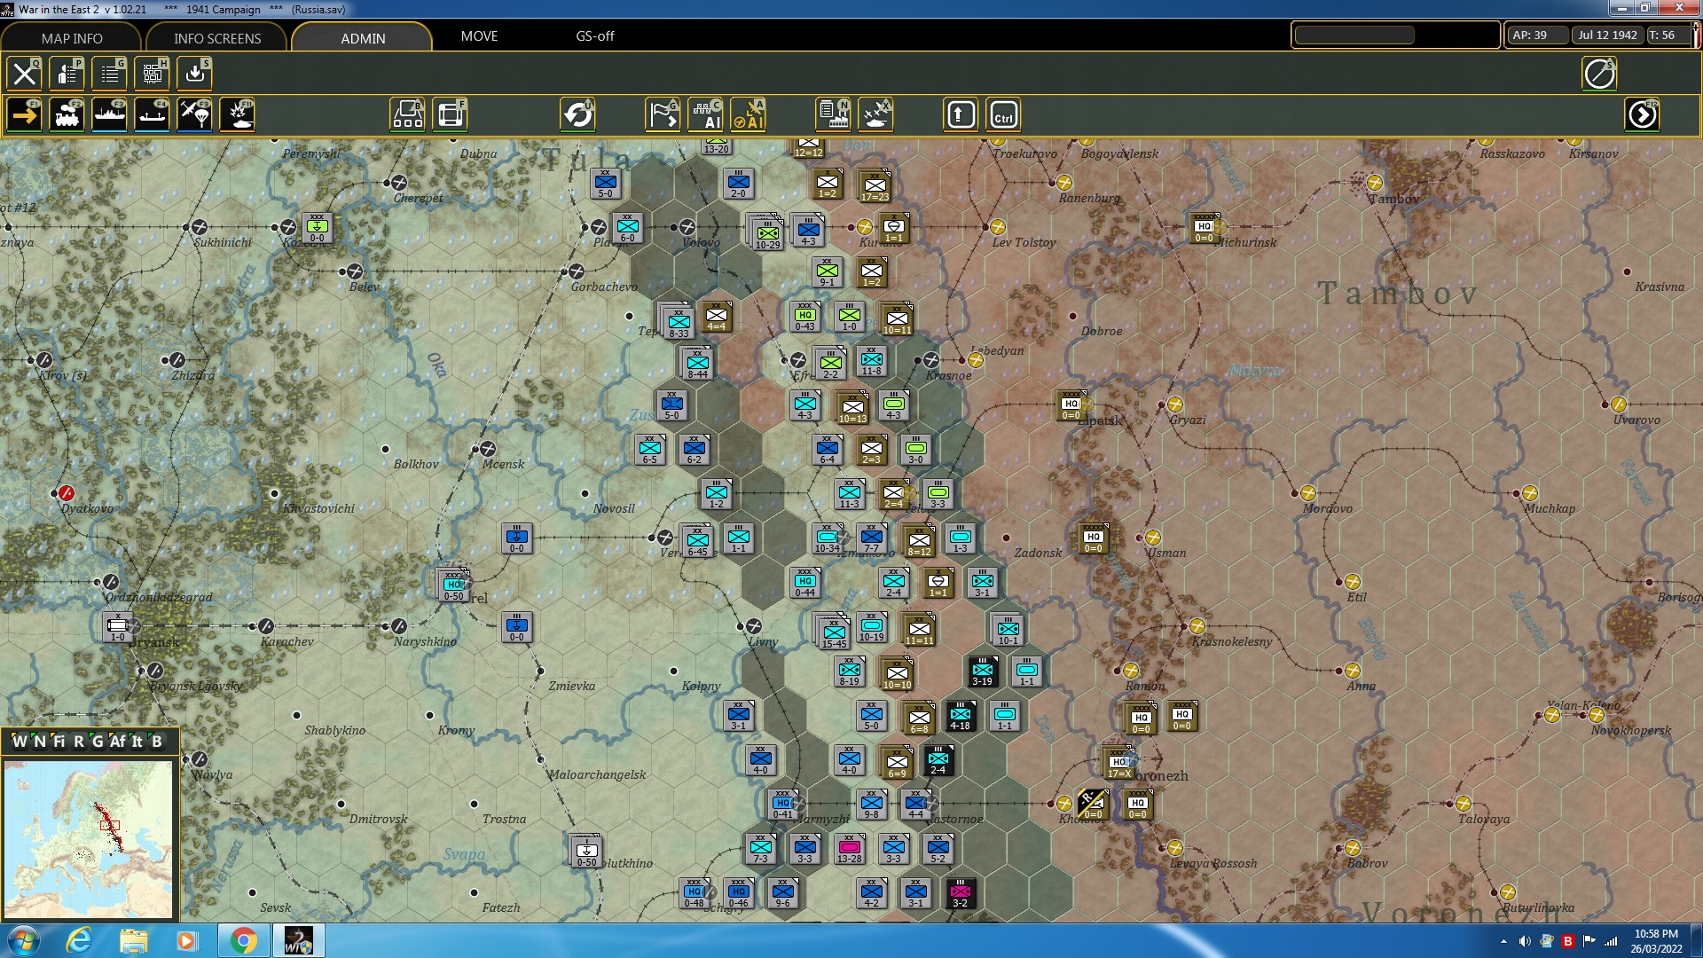Click the T: 56 turn counter
The image size is (1703, 958).
[1668, 35]
